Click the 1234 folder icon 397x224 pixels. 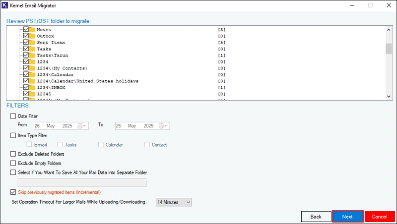tap(32, 61)
